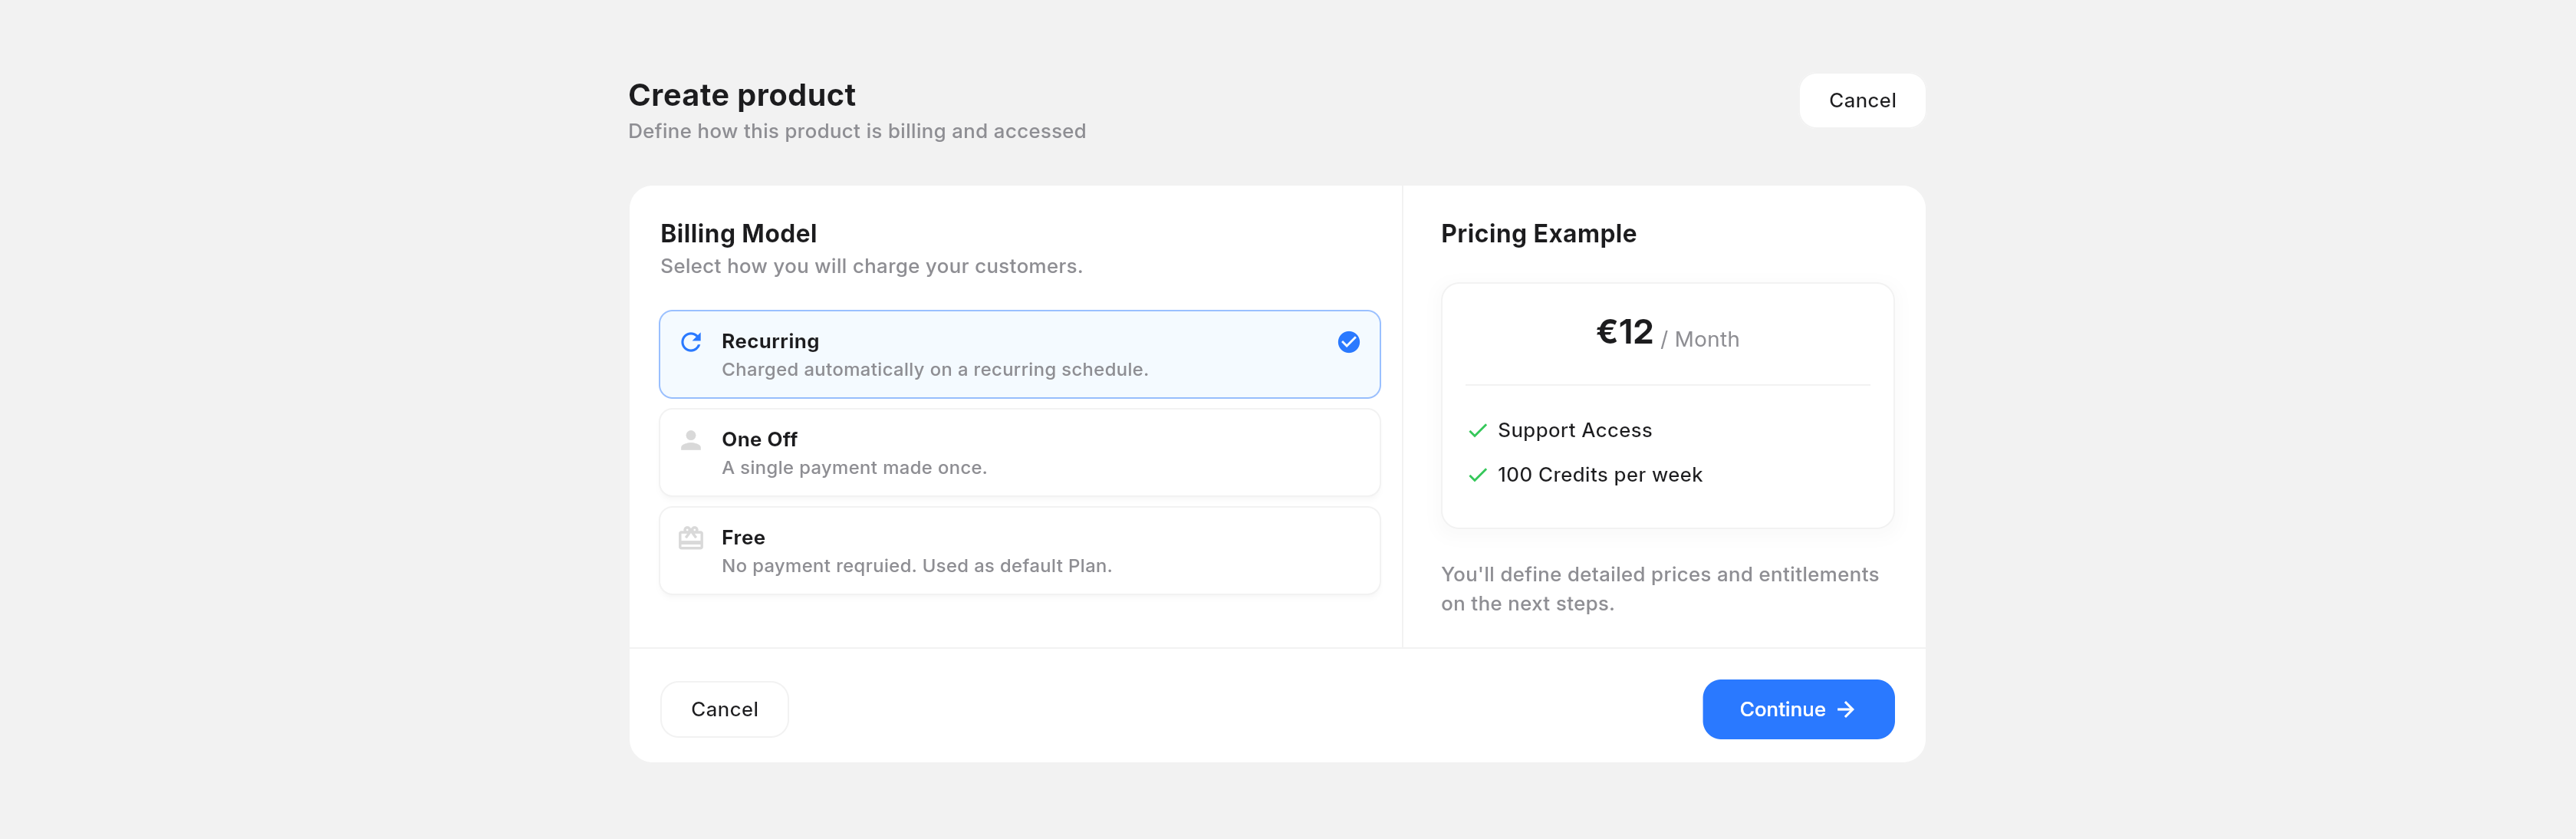Image resolution: width=2576 pixels, height=839 pixels.
Task: Click green checkmark beside Support Access
Action: click(x=1477, y=431)
